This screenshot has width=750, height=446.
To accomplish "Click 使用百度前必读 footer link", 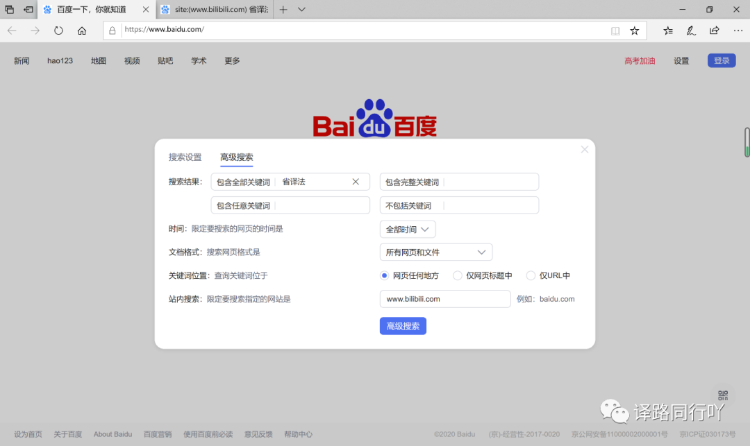I will click(x=208, y=434).
